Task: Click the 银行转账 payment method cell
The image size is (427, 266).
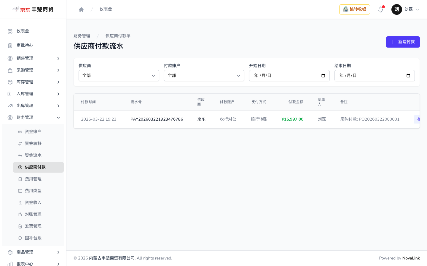Action: 259,119
